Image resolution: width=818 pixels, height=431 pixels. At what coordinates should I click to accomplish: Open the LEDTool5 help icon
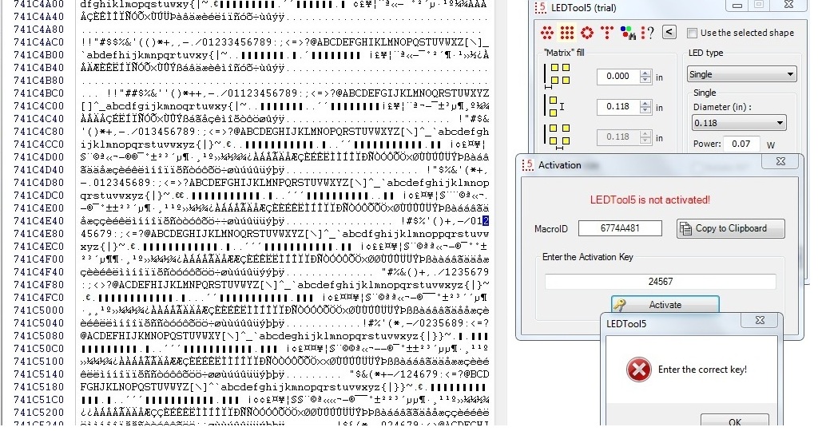coord(647,33)
